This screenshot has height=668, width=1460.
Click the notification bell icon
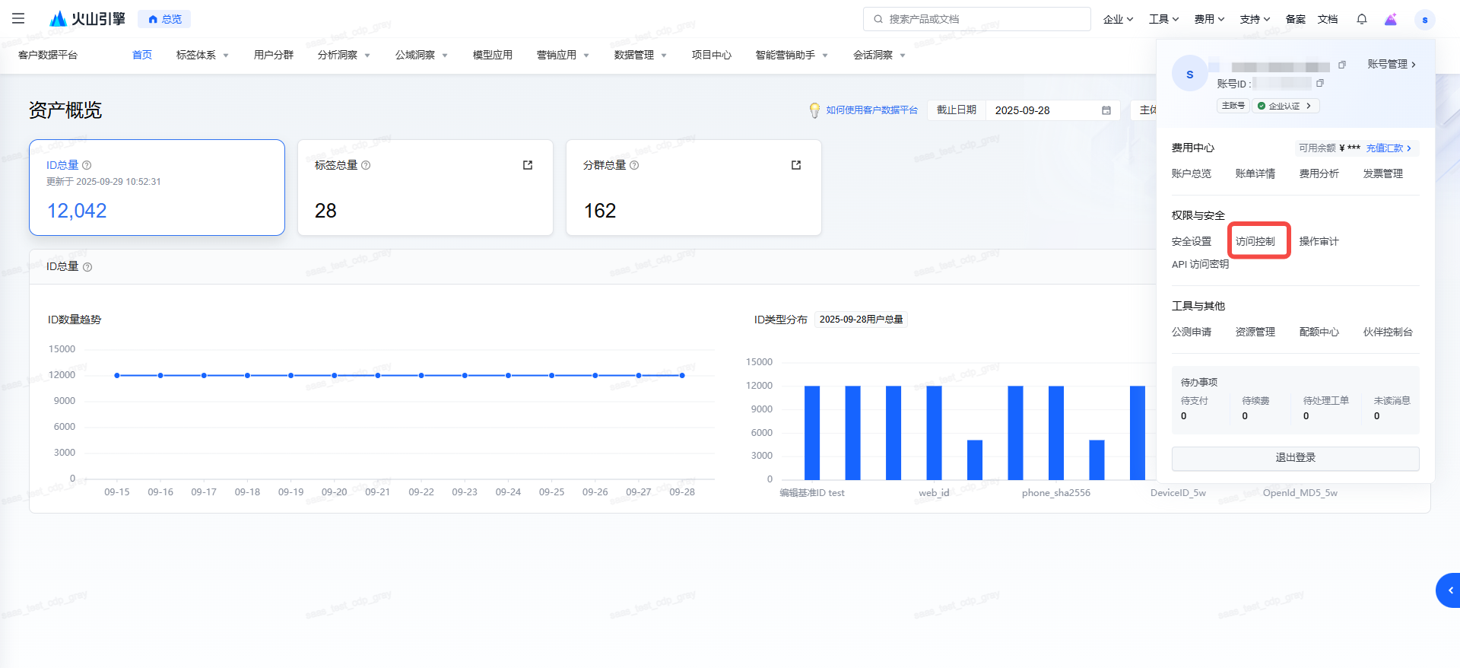coord(1361,19)
